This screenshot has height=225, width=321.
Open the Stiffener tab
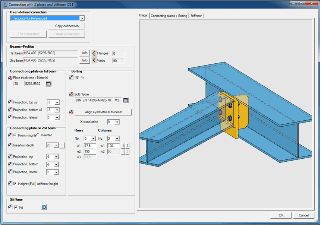[196, 16]
